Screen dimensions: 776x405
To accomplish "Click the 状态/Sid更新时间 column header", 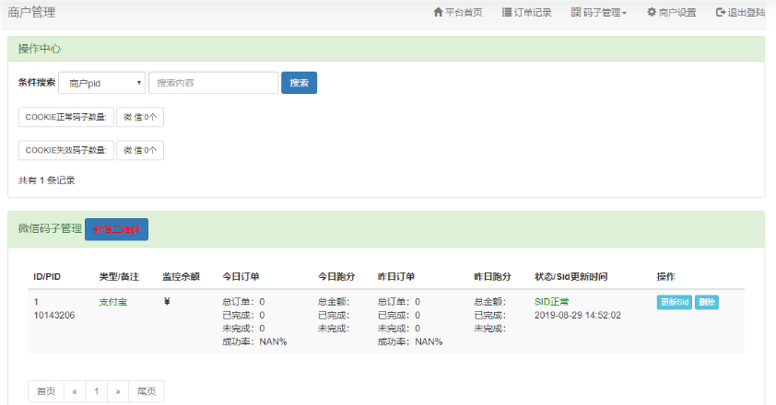I will click(x=571, y=277).
